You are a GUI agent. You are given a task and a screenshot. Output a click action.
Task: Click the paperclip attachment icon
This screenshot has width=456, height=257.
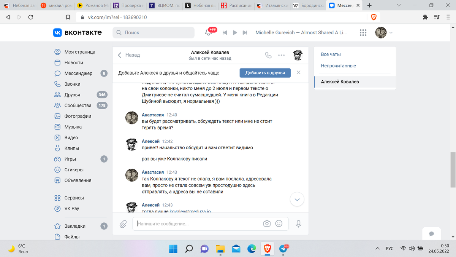[x=123, y=224]
